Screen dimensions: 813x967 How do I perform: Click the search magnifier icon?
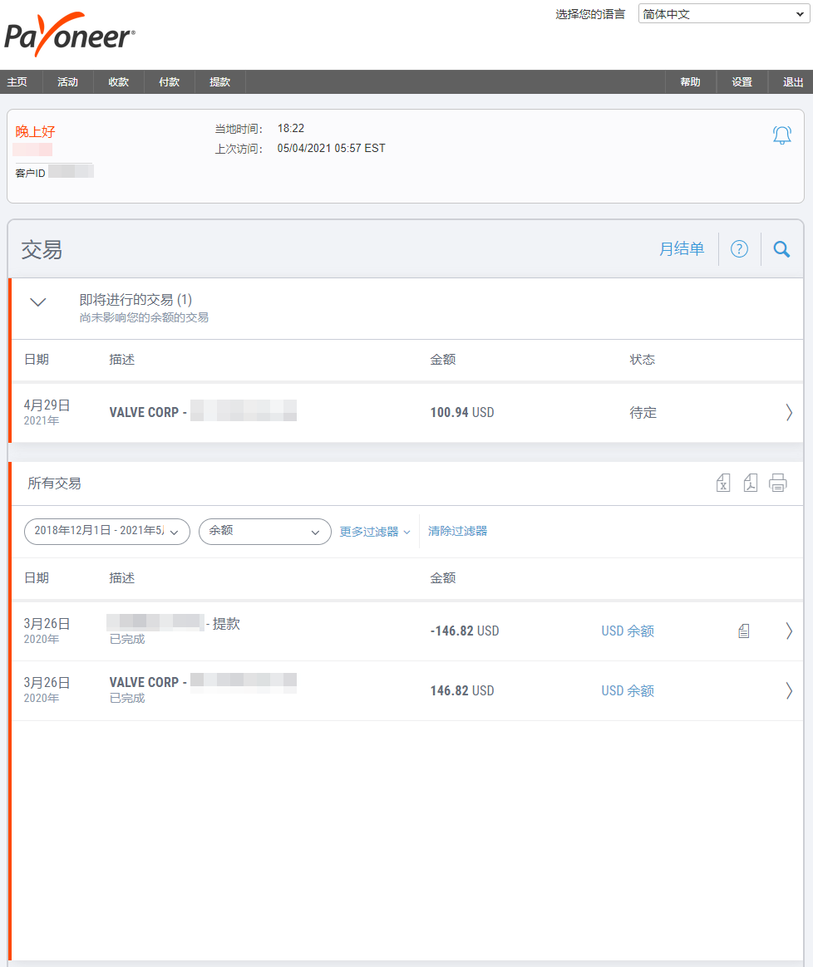[781, 249]
